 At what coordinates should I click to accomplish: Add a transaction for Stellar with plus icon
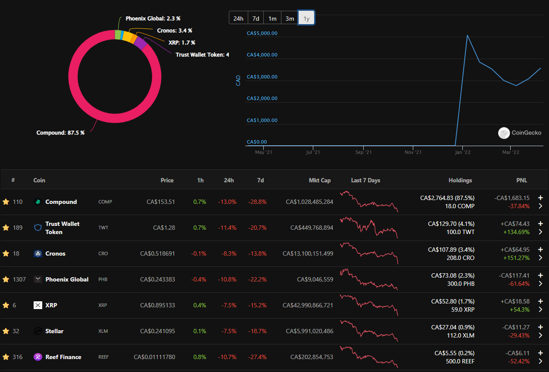click(x=540, y=327)
